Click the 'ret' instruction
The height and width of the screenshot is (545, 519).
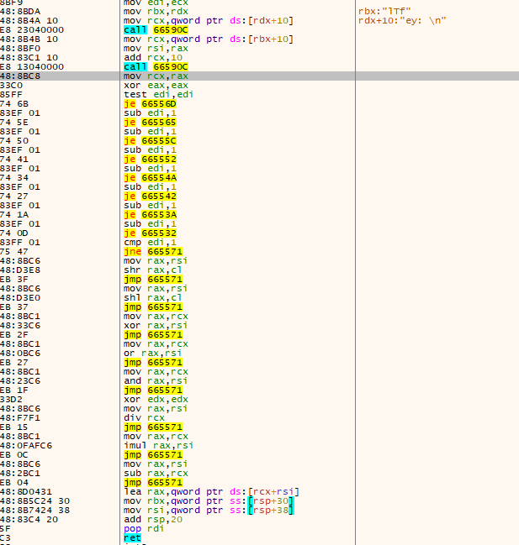133,538
